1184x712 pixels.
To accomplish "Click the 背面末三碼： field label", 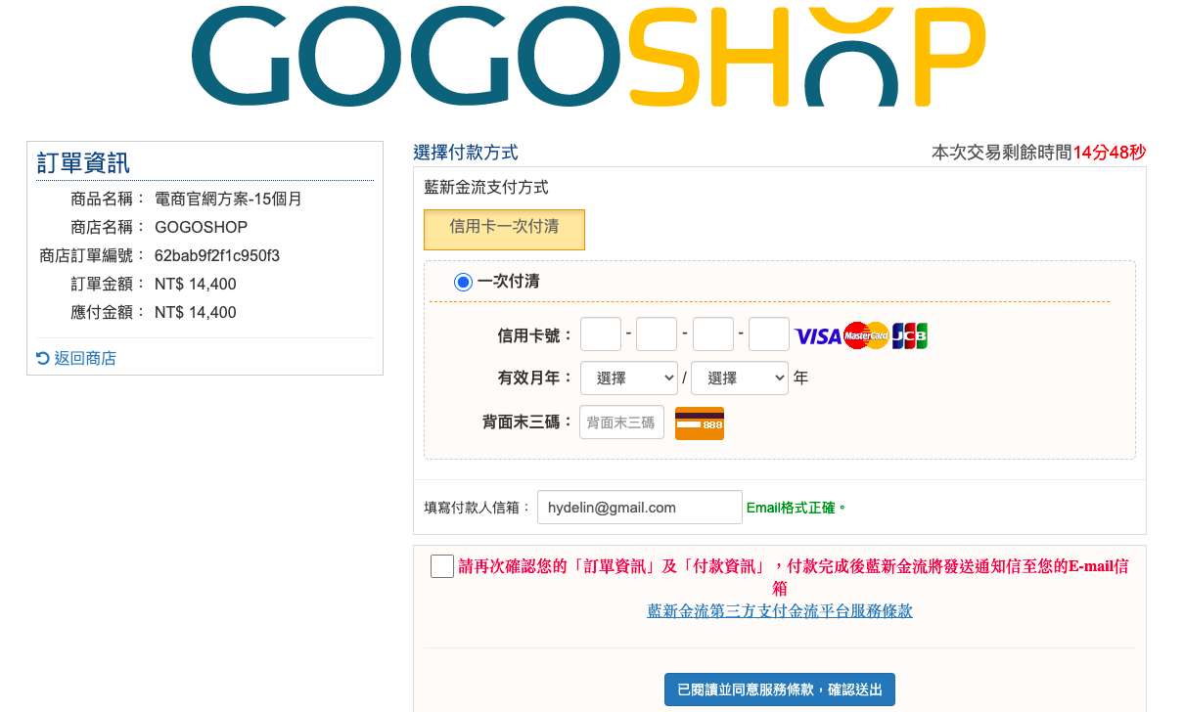I will (527, 423).
